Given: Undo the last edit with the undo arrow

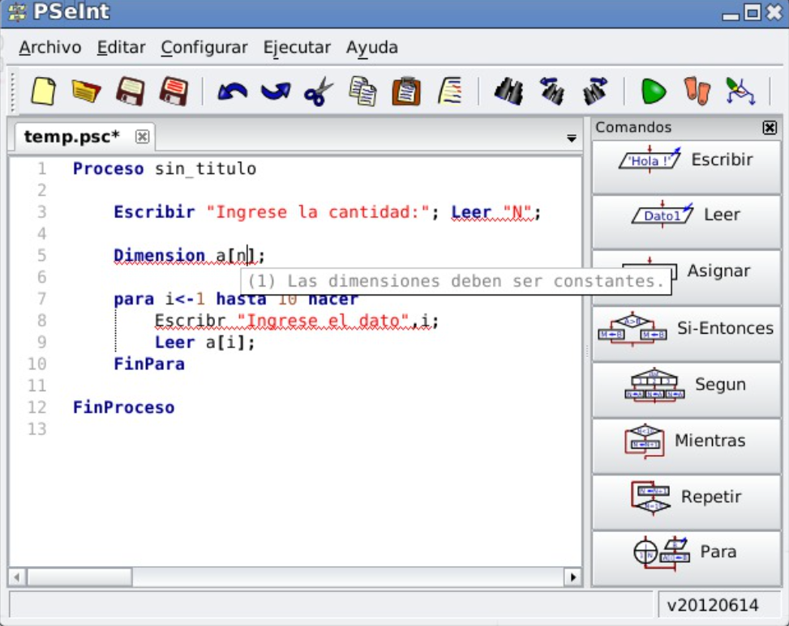Looking at the screenshot, I should [x=232, y=91].
